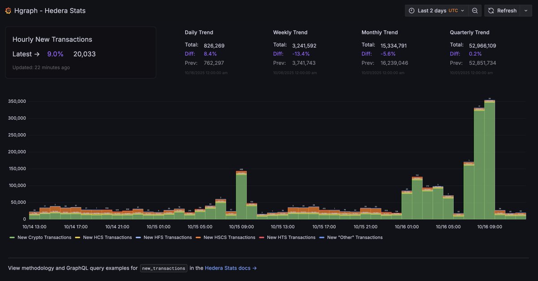Toggle New HTS Transactions legend series
This screenshot has width=538, height=281.
pyautogui.click(x=287, y=238)
